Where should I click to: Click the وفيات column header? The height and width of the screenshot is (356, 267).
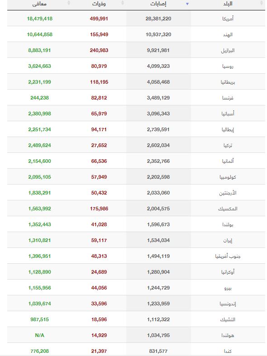click(x=99, y=4)
